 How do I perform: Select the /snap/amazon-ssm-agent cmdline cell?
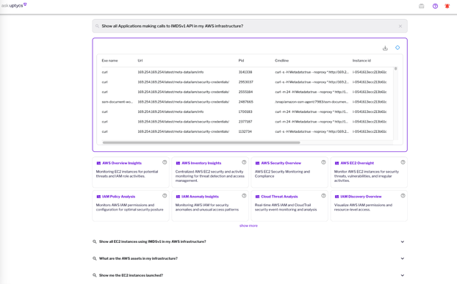point(312,102)
